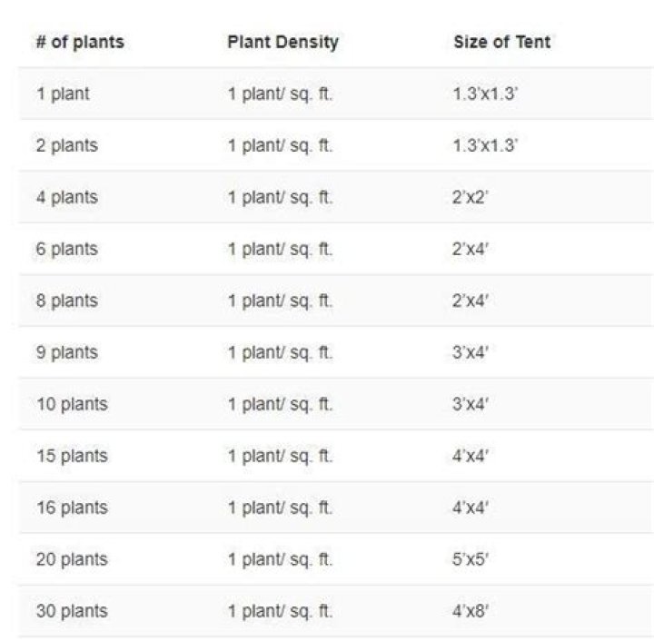The image size is (654, 641).
Task: Select the '1 plant' row cell
Action: tap(63, 94)
